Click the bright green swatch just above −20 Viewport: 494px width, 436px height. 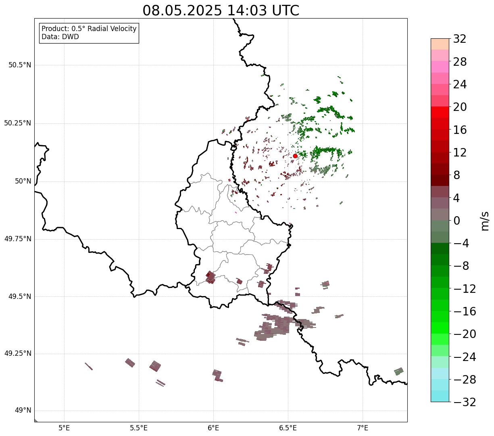[440, 328]
